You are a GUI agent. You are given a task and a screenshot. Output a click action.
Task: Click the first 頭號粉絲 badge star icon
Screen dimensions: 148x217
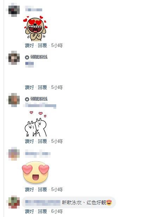pos(27,57)
